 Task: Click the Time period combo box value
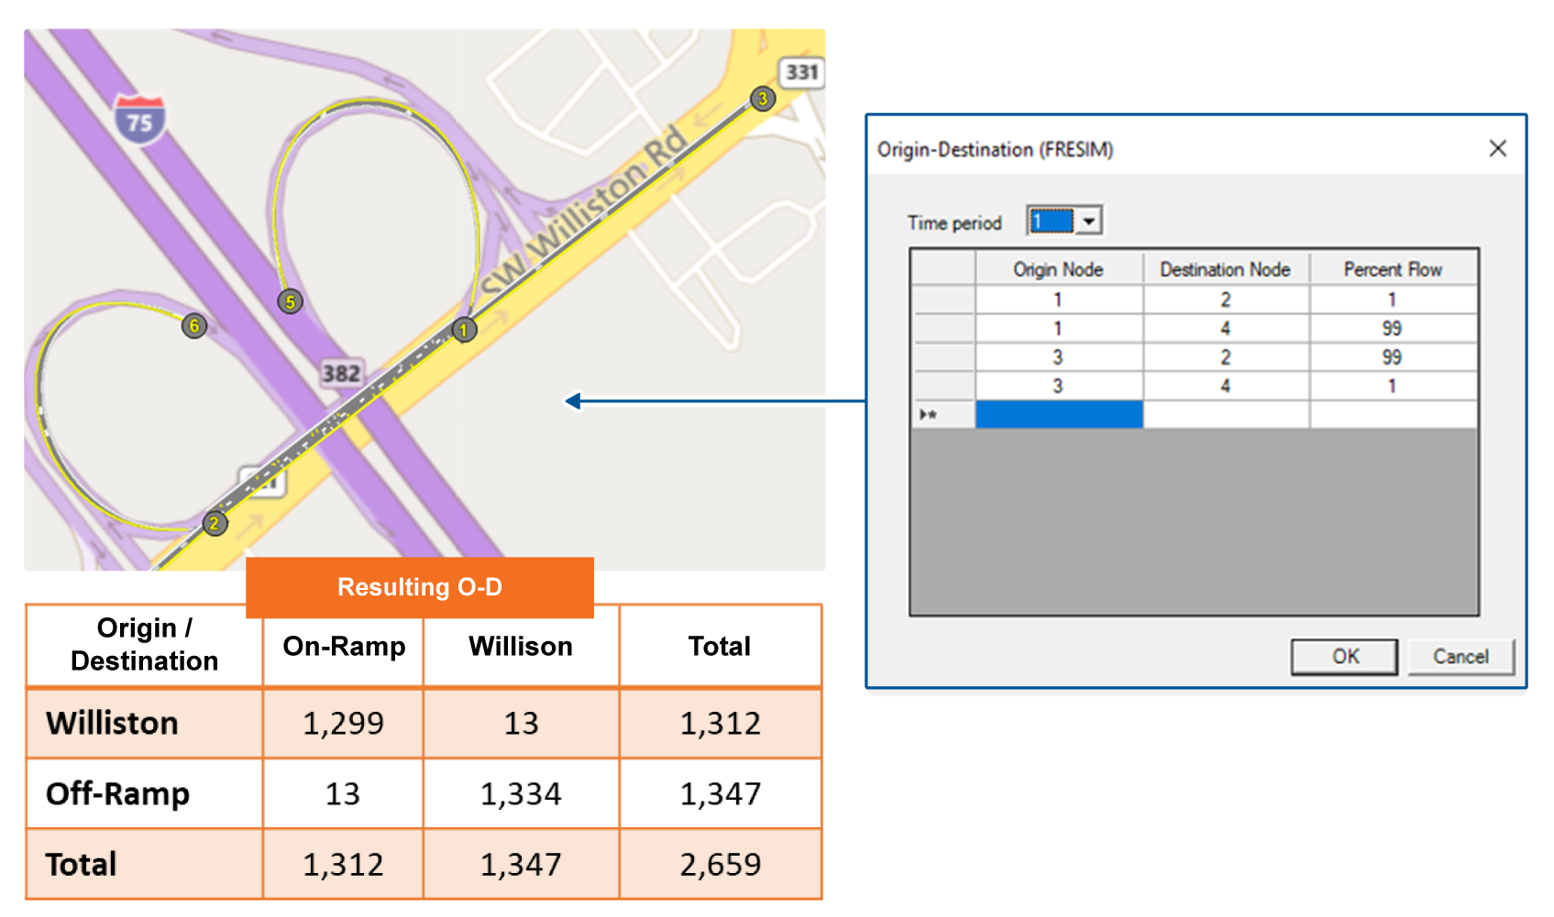point(1051,221)
